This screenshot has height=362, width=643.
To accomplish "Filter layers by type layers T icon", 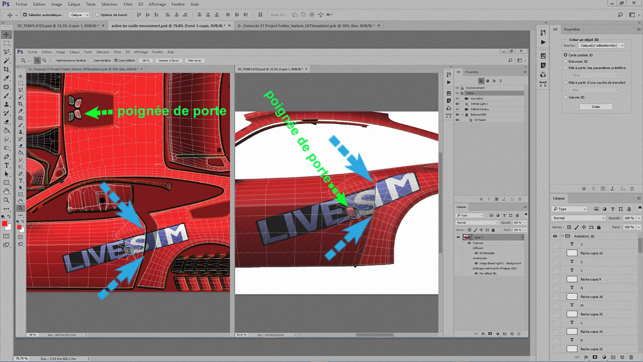I will pyautogui.click(x=612, y=209).
